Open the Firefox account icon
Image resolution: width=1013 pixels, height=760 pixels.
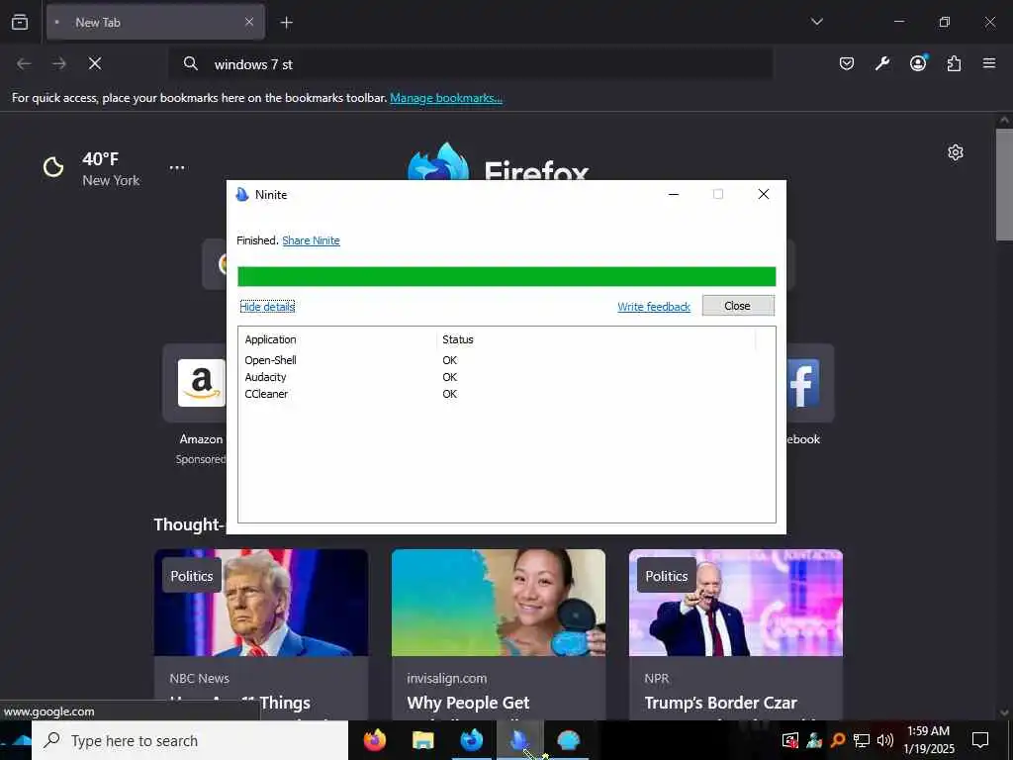918,62
